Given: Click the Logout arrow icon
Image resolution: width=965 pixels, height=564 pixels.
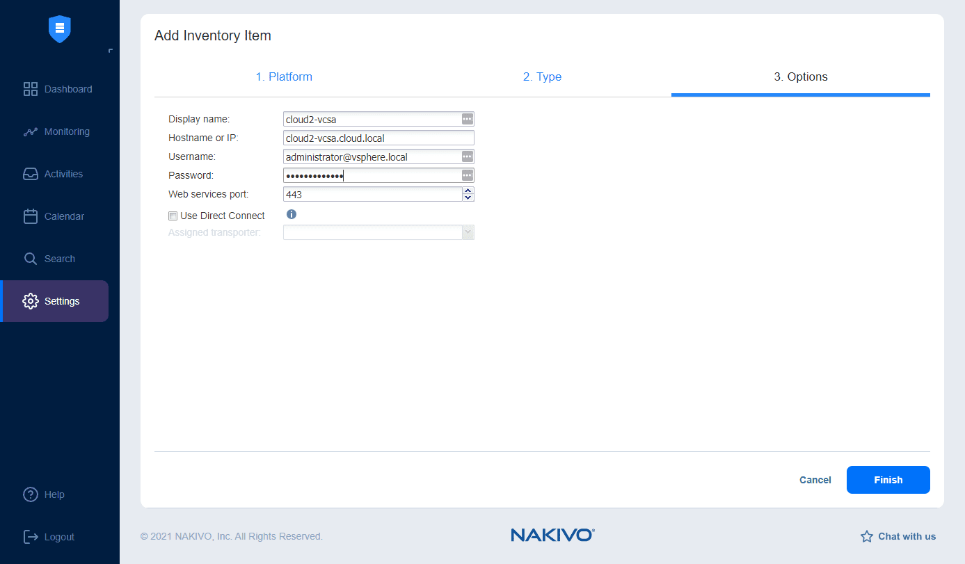Looking at the screenshot, I should [31, 537].
